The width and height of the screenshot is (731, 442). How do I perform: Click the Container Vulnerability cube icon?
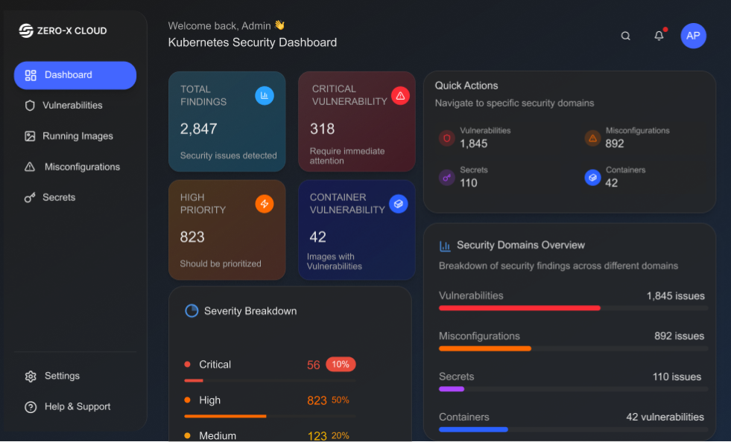pyautogui.click(x=399, y=204)
